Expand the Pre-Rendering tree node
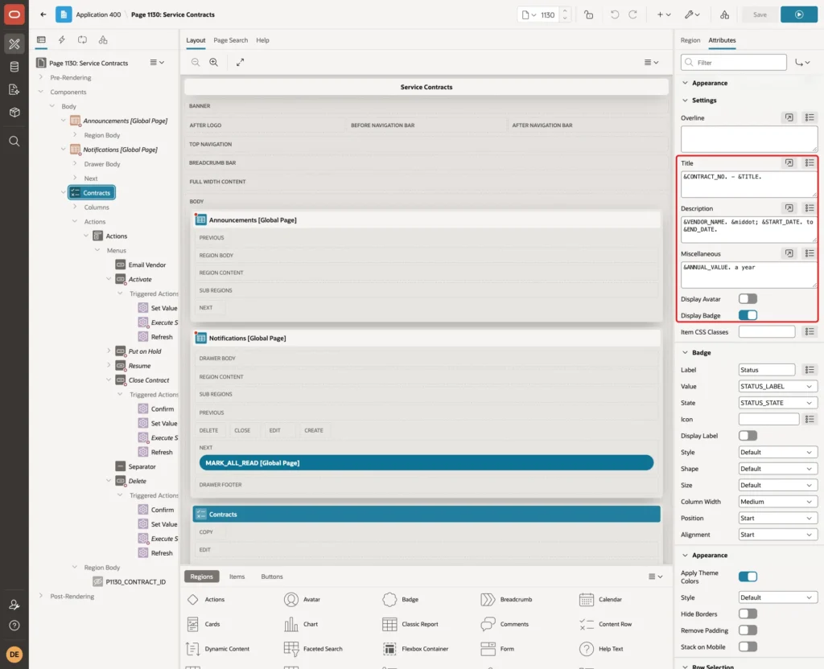 click(x=41, y=77)
